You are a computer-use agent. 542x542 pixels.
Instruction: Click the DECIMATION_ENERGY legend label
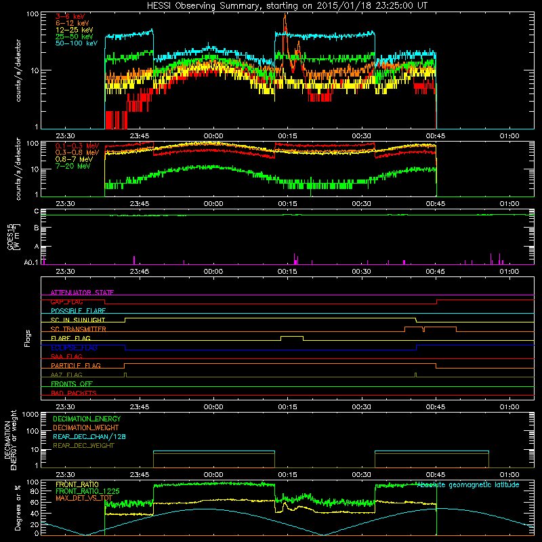pyautogui.click(x=87, y=419)
